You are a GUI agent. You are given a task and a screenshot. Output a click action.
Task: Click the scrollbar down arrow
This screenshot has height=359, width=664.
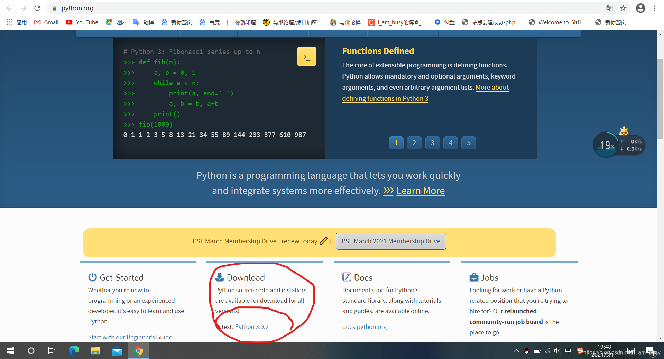click(x=660, y=338)
